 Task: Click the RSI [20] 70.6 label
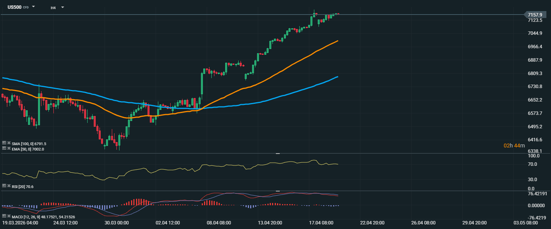click(23, 186)
